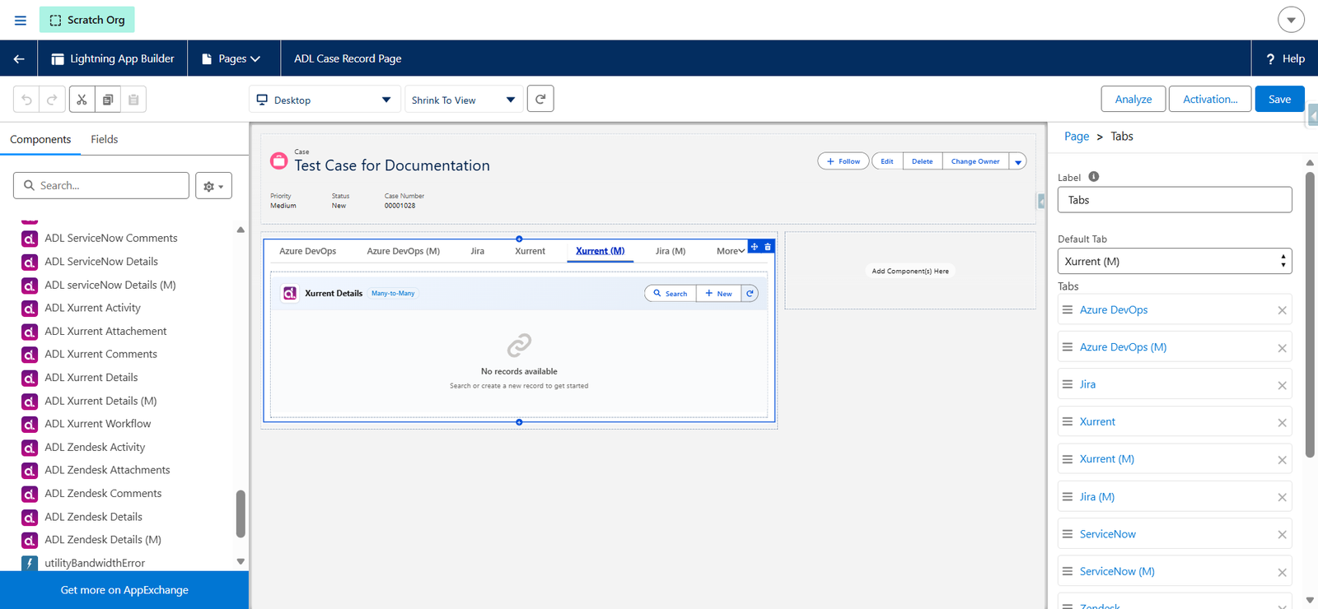Switch to the Components tab
Image resolution: width=1318 pixels, height=609 pixels.
click(40, 139)
